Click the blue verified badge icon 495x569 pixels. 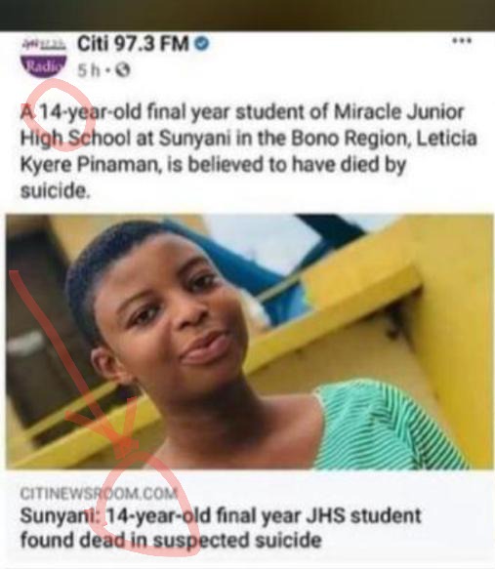point(202,44)
